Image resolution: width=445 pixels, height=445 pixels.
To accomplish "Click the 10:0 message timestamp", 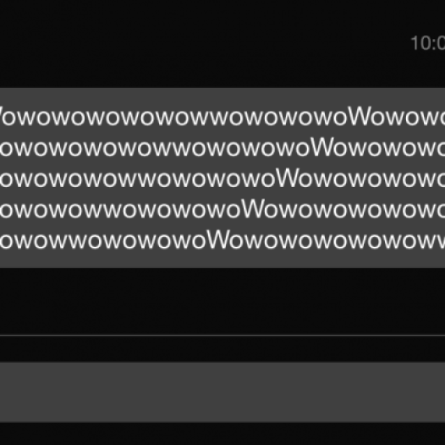I will tap(428, 43).
